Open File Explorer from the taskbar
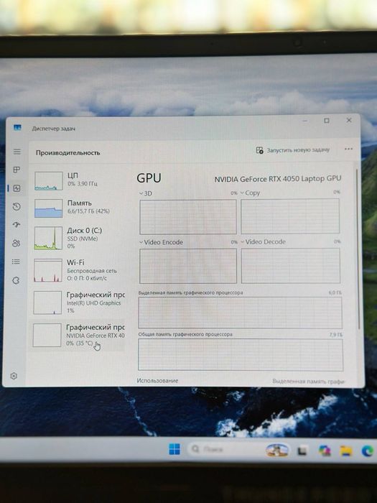Screen dimensions: 377x503 coord(346,451)
